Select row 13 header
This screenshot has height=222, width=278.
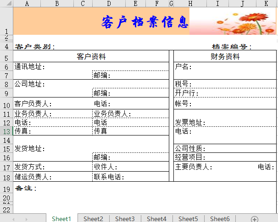[6, 131]
